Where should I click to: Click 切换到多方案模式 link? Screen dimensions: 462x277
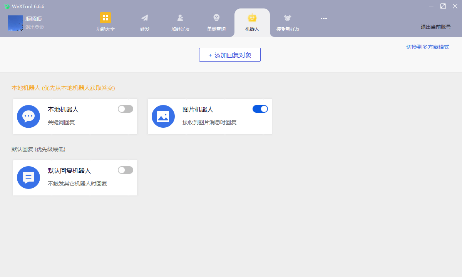point(428,47)
